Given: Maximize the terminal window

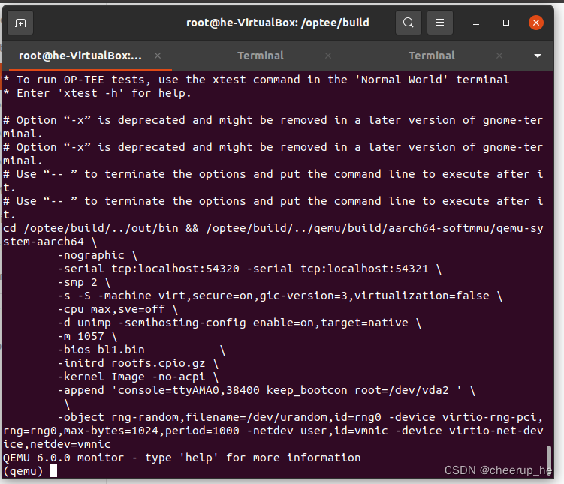Looking at the screenshot, I should 506,23.
